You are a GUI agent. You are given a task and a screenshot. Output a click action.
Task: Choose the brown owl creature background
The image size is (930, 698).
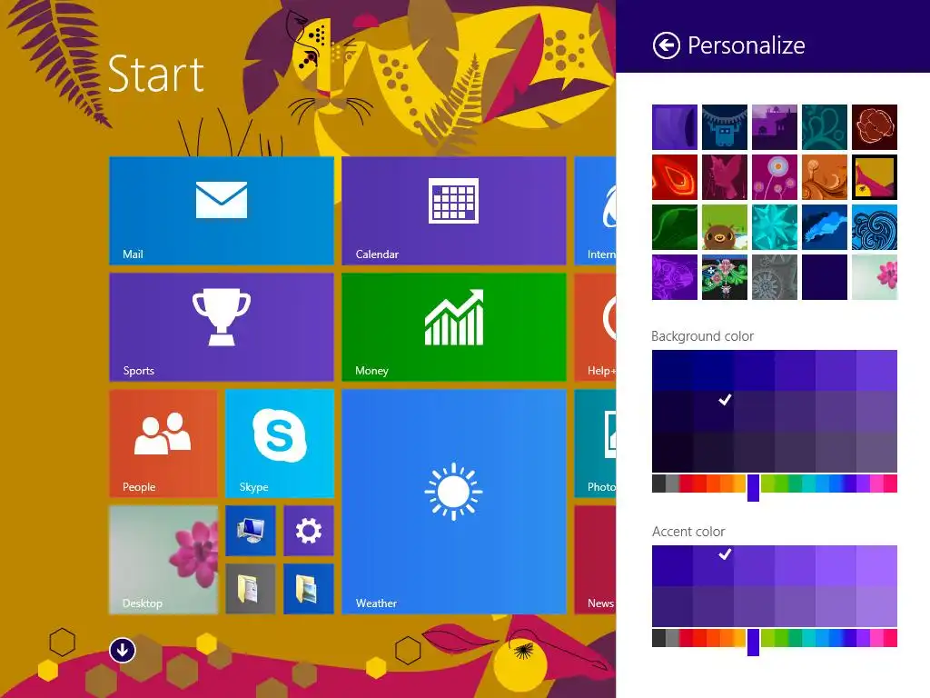(x=725, y=227)
